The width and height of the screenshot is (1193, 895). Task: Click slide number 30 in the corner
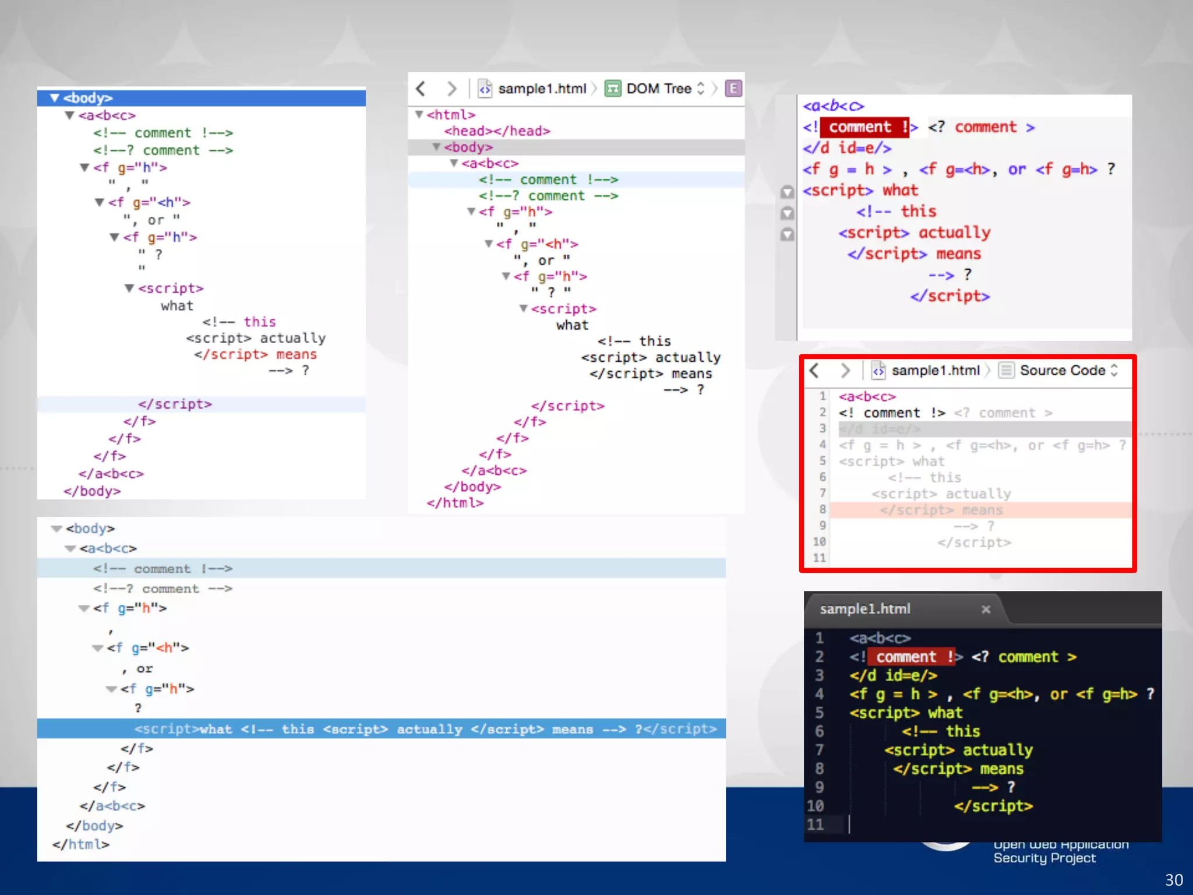[x=1173, y=880]
